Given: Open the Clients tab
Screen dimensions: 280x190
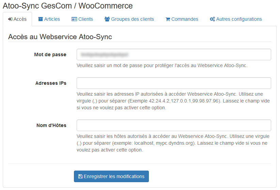Looking at the screenshot, I should (82, 19).
